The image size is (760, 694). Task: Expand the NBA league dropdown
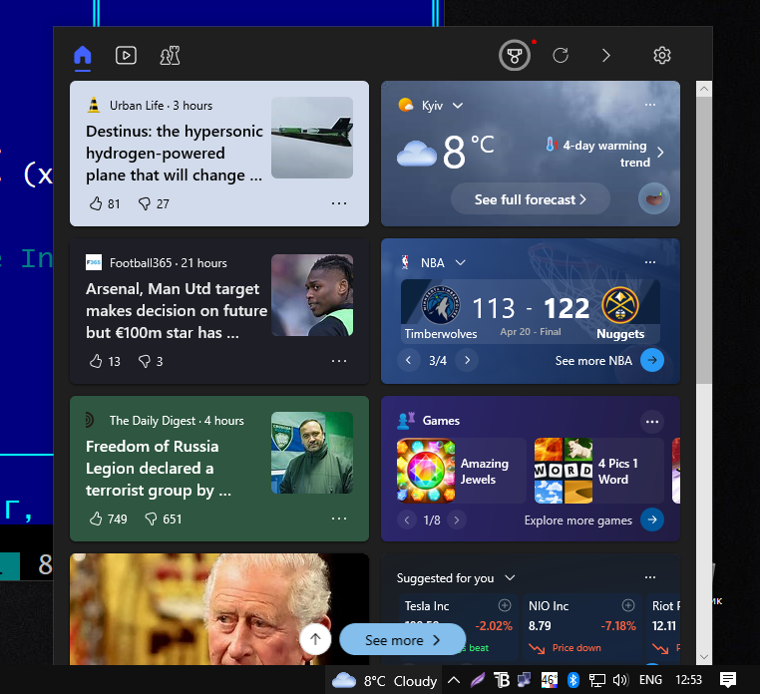pos(461,263)
